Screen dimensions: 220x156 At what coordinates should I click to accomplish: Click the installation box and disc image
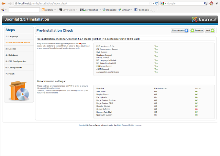(19, 91)
